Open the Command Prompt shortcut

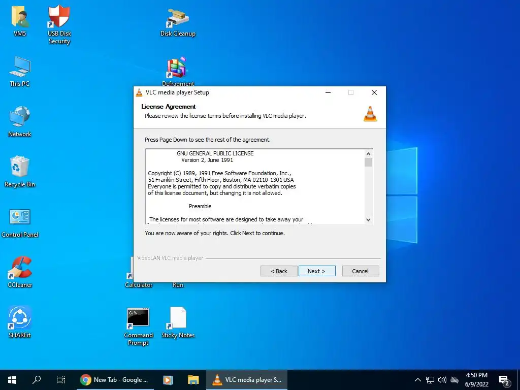click(x=138, y=327)
